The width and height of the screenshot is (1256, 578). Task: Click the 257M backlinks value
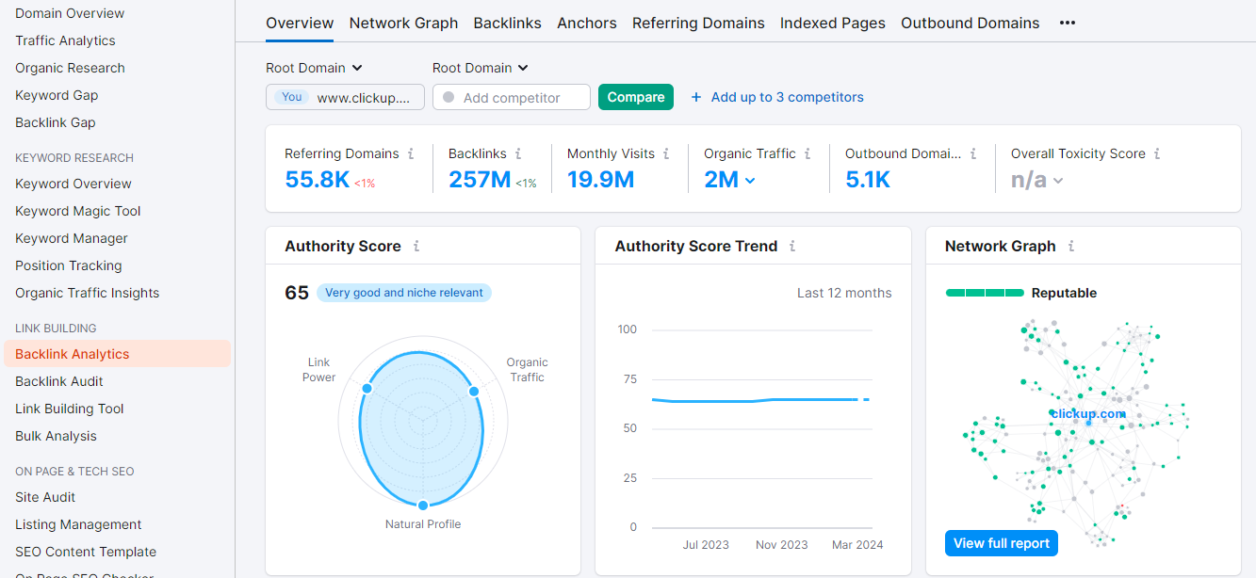coord(480,179)
